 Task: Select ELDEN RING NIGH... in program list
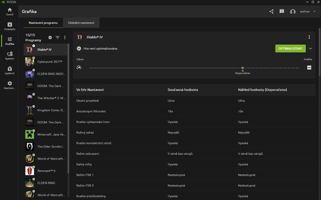46,74
